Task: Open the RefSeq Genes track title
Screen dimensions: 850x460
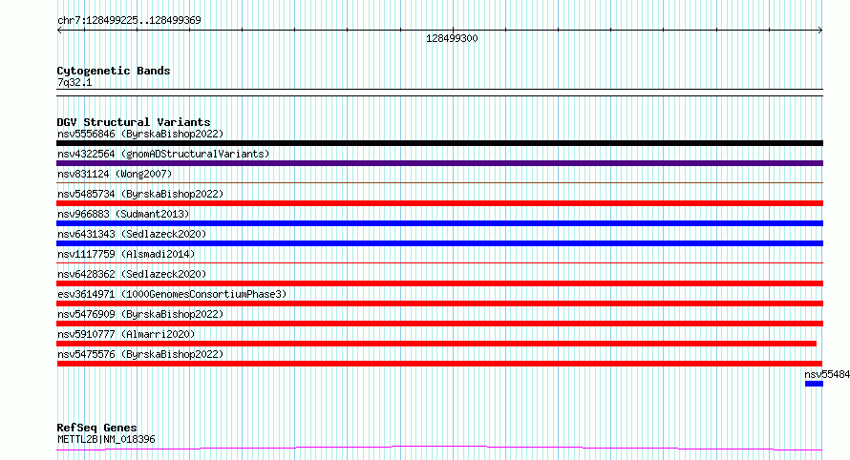Action: (96, 428)
